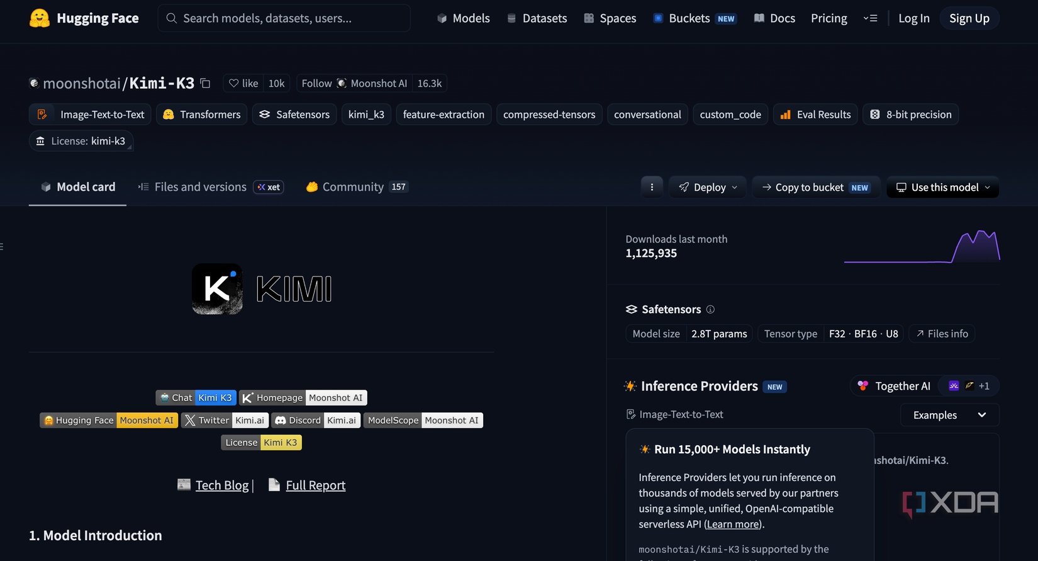This screenshot has height=561, width=1038.
Task: Click the Eval Results bar chart icon
Action: click(x=785, y=115)
